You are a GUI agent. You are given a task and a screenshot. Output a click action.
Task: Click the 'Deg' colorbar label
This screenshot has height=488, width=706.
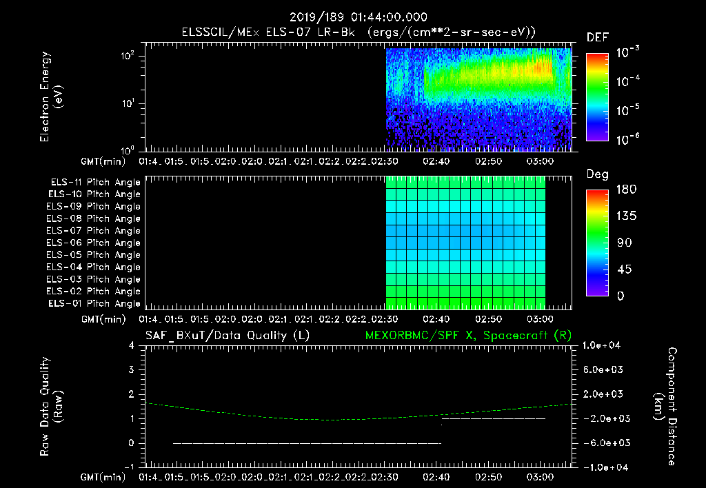(x=598, y=174)
